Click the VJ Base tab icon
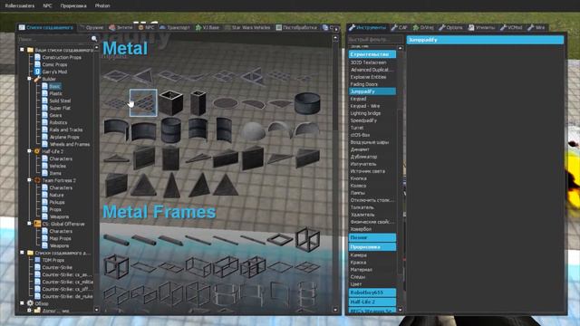580x326 pixels. 198,27
